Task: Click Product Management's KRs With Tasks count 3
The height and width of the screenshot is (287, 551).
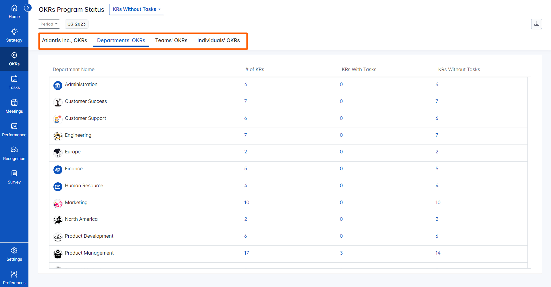Action: (341, 253)
